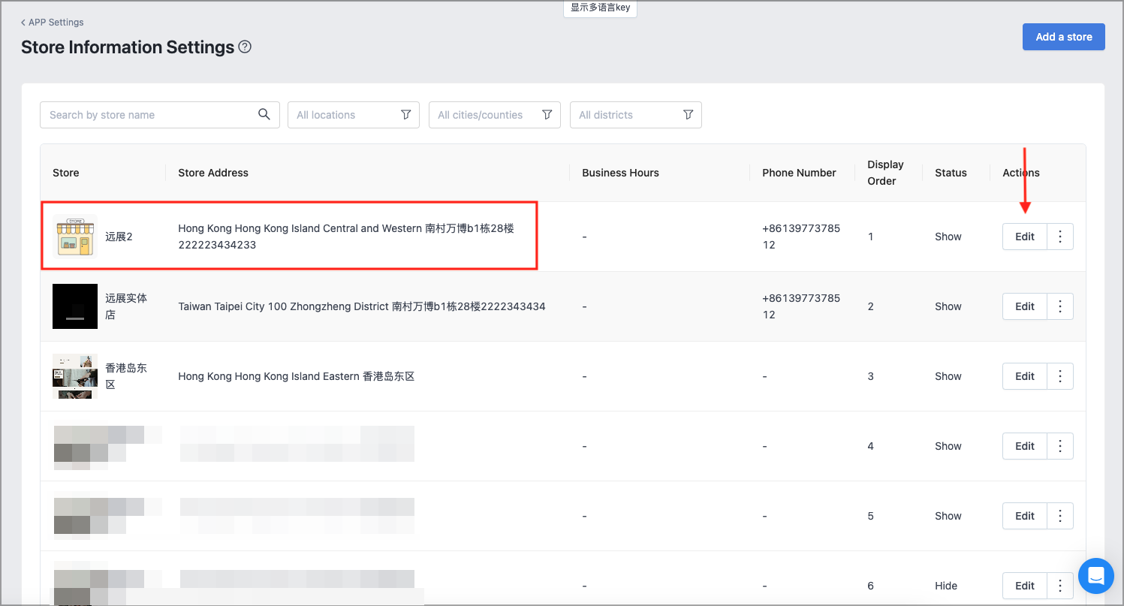
Task: Click the Central and Western address of 远展2
Action: pyautogui.click(x=346, y=237)
